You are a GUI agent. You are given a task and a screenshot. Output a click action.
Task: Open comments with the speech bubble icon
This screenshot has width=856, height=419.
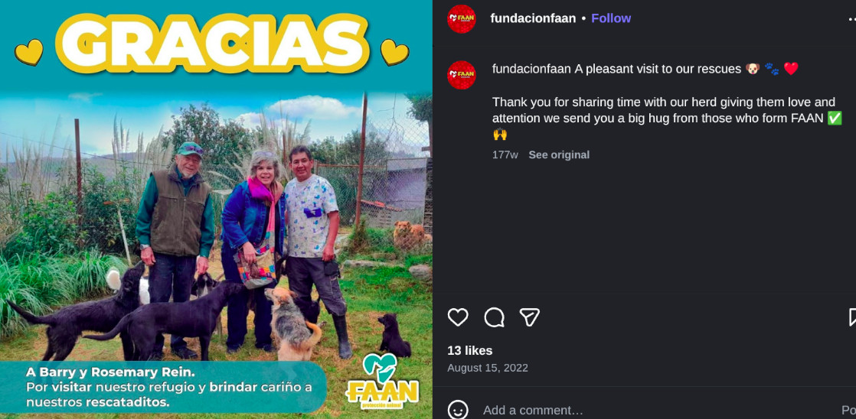click(x=494, y=317)
